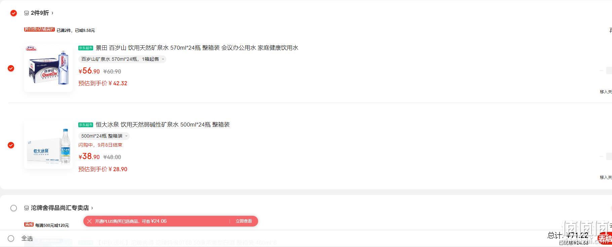Deselect the 恒大冰泉 water item

[11, 145]
